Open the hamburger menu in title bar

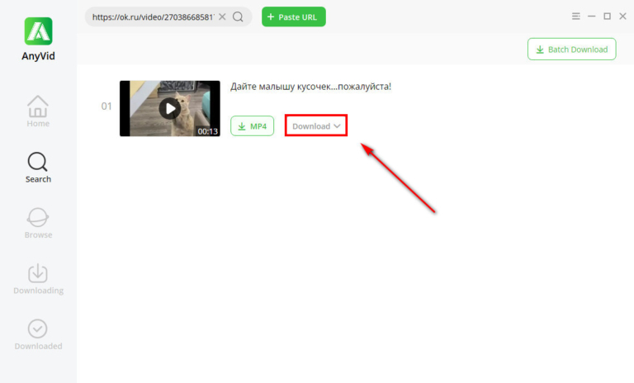pos(576,17)
